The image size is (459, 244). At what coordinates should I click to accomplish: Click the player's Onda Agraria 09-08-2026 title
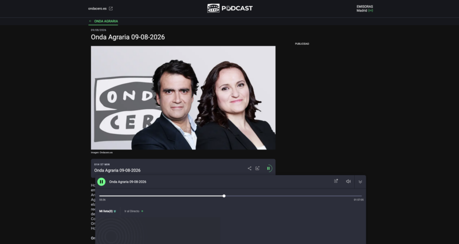tap(128, 182)
